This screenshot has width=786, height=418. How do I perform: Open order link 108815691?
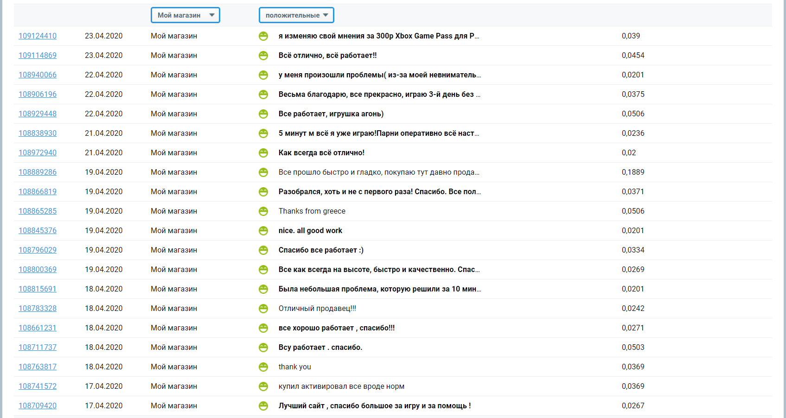pyautogui.click(x=38, y=289)
